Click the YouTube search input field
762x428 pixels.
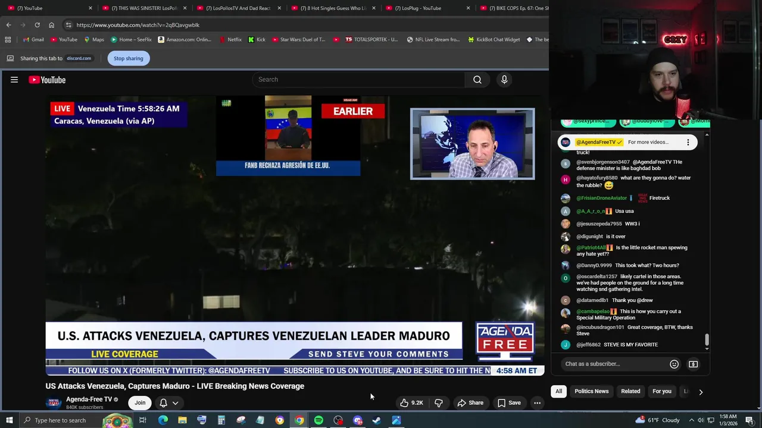(359, 80)
